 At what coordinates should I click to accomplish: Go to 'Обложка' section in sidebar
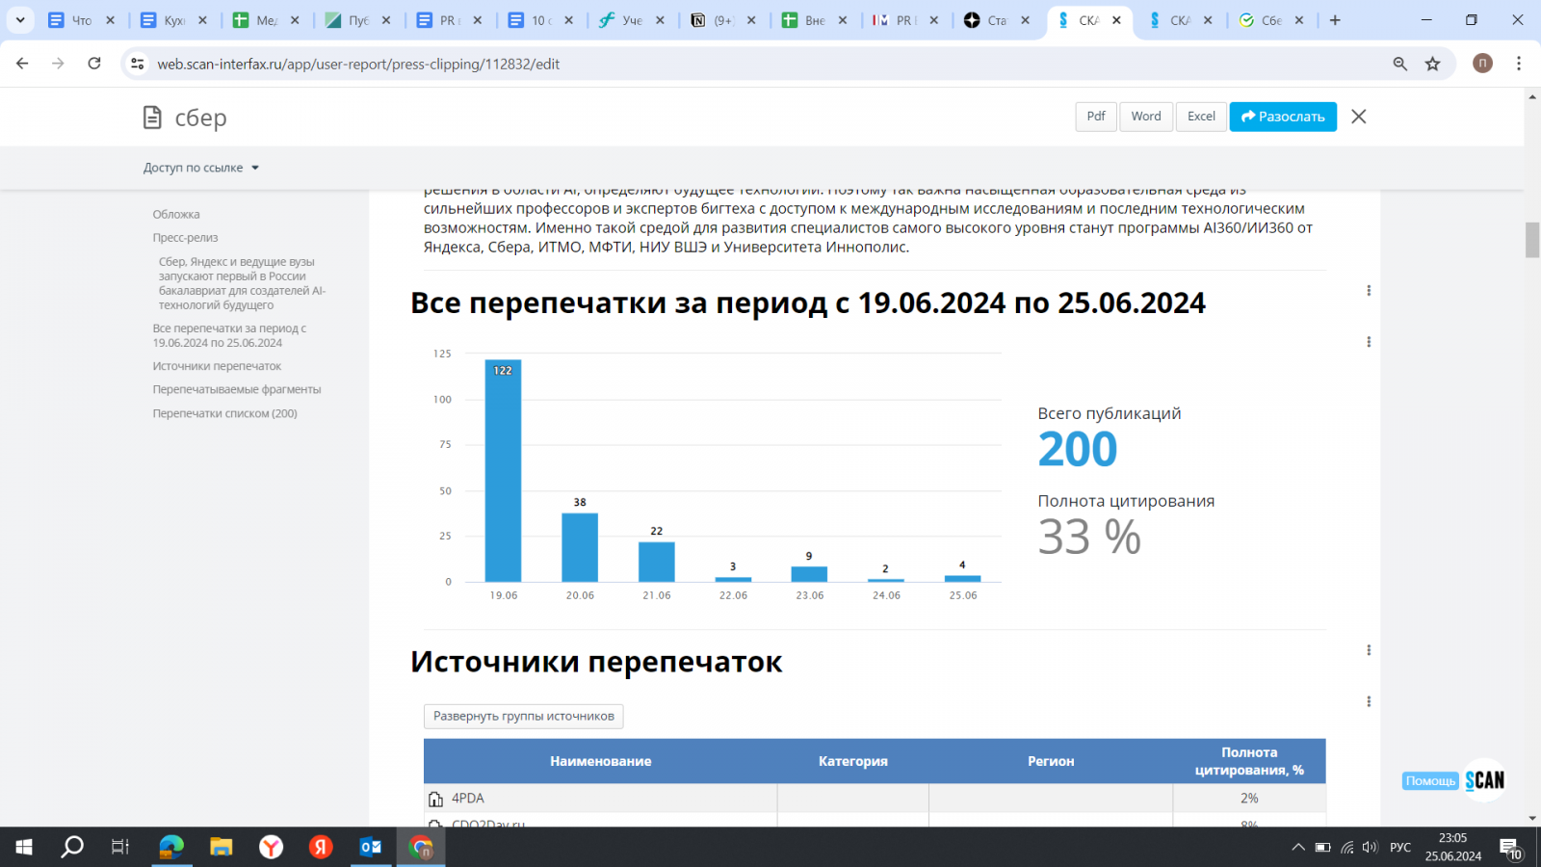pyautogui.click(x=176, y=215)
